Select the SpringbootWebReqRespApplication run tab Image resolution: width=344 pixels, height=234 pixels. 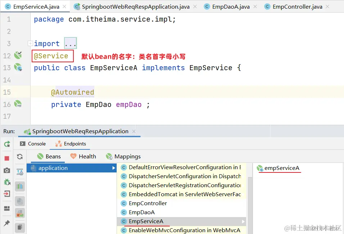[80, 131]
